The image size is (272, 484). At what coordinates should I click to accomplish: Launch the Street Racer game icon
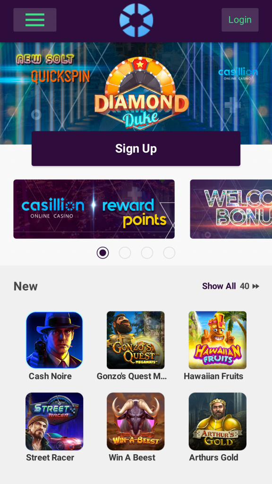[54, 421]
